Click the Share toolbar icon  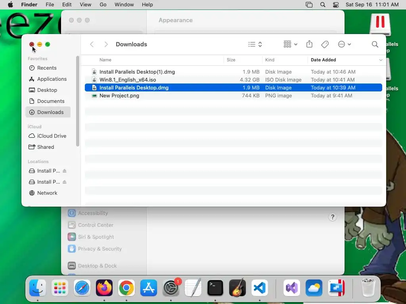(x=309, y=44)
